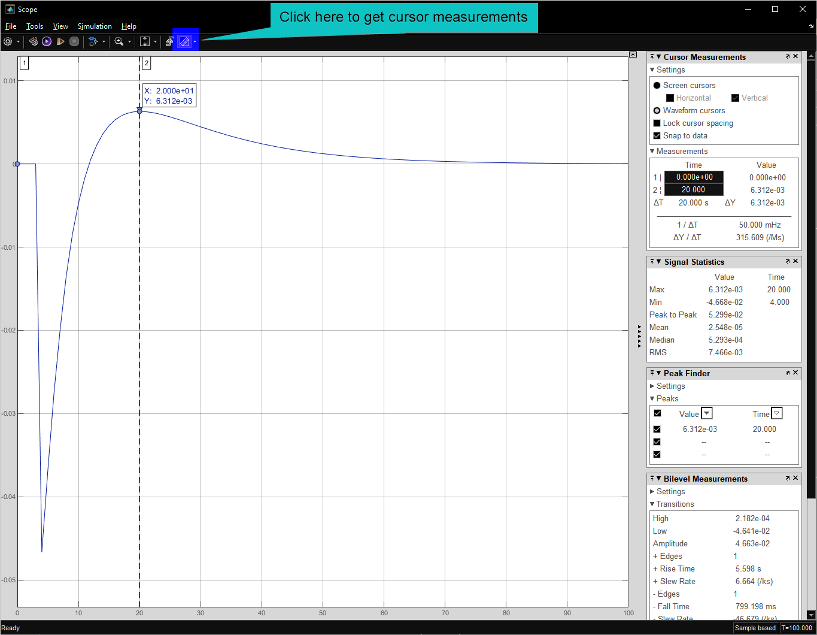This screenshot has height=635, width=817.
Task: Uncheck the first peak row checkbox
Action: click(x=657, y=430)
